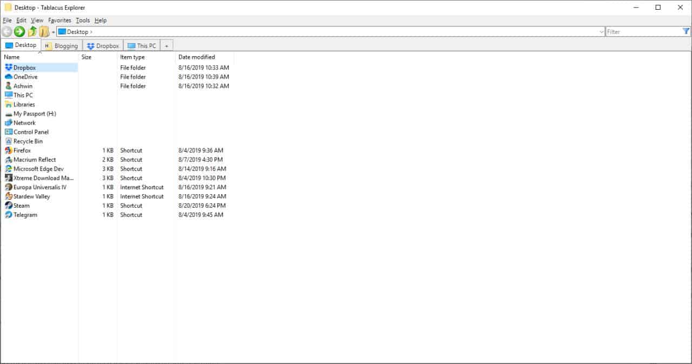The image size is (692, 364).
Task: Click inside the Filter input box
Action: 638,31
